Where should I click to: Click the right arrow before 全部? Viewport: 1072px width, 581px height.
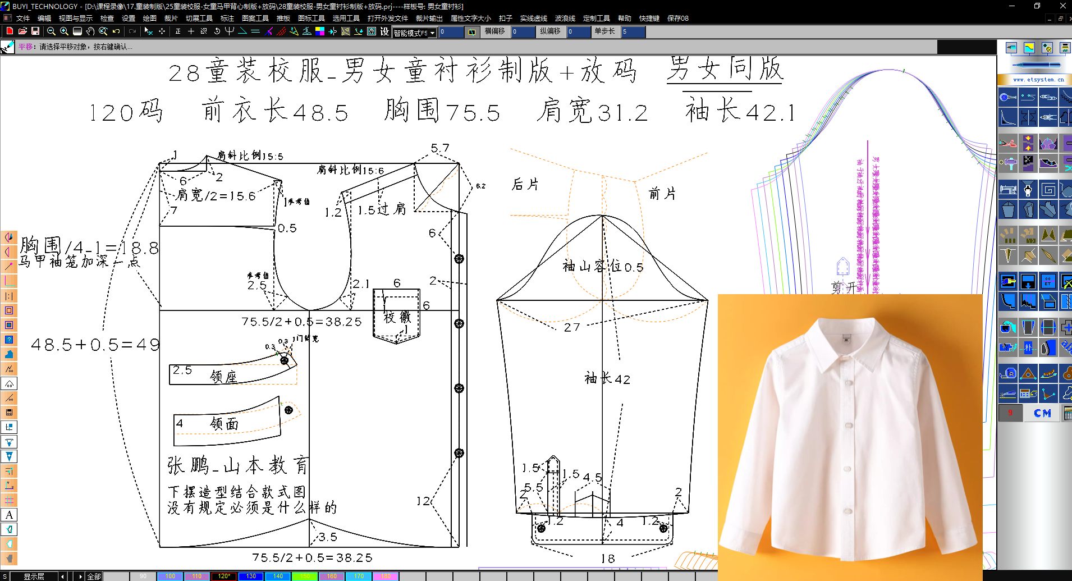pos(81,577)
